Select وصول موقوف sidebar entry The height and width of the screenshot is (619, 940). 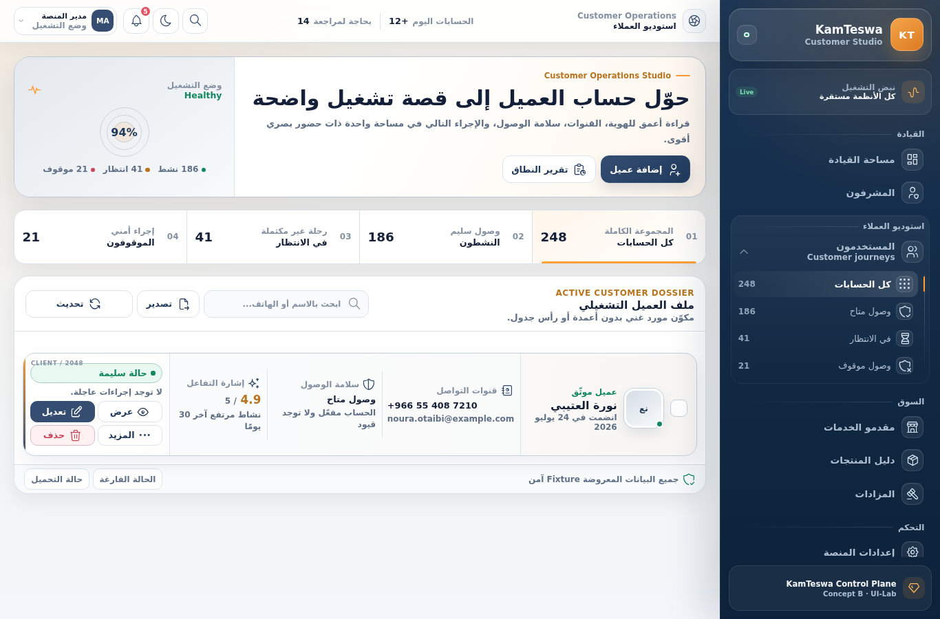click(x=826, y=366)
